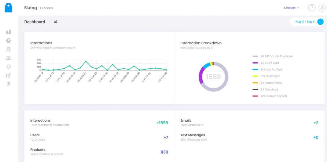Click the Clear Cart yellow legend swatch
This screenshot has width=327, height=162.
pos(255,76)
